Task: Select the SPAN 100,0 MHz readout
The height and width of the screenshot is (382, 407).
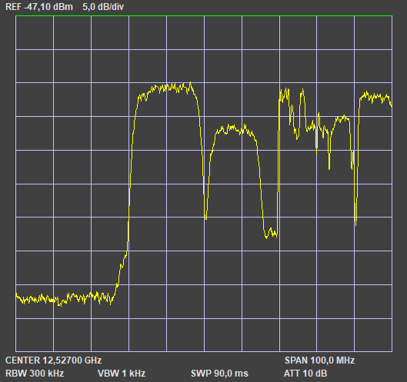Action: [x=319, y=360]
